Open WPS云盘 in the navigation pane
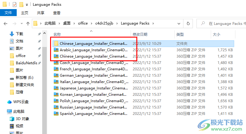The width and height of the screenshot is (246, 134). coord(21,102)
